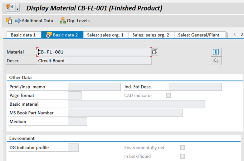Open Additional Data

tap(34, 21)
